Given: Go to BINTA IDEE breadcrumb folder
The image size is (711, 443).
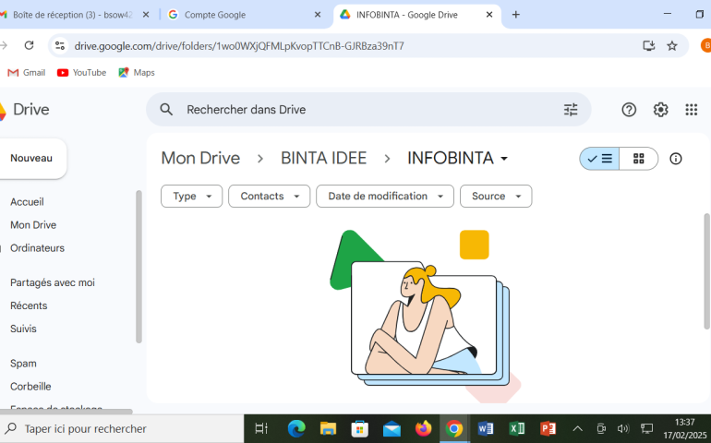Looking at the screenshot, I should (x=323, y=159).
